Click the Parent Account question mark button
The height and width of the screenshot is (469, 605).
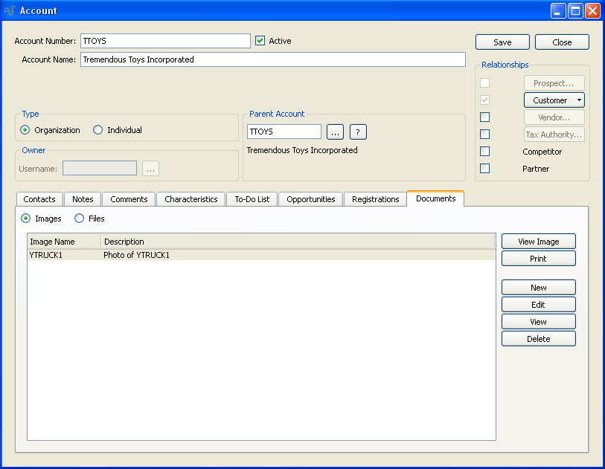coord(358,132)
